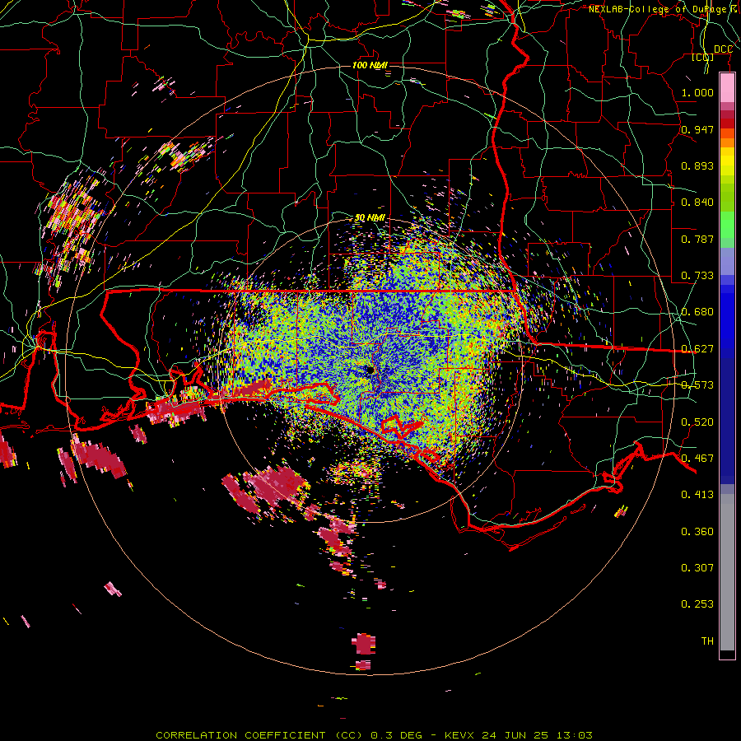Click the 0.467 scale label
Viewport: 741px width, 741px height.
coord(697,459)
